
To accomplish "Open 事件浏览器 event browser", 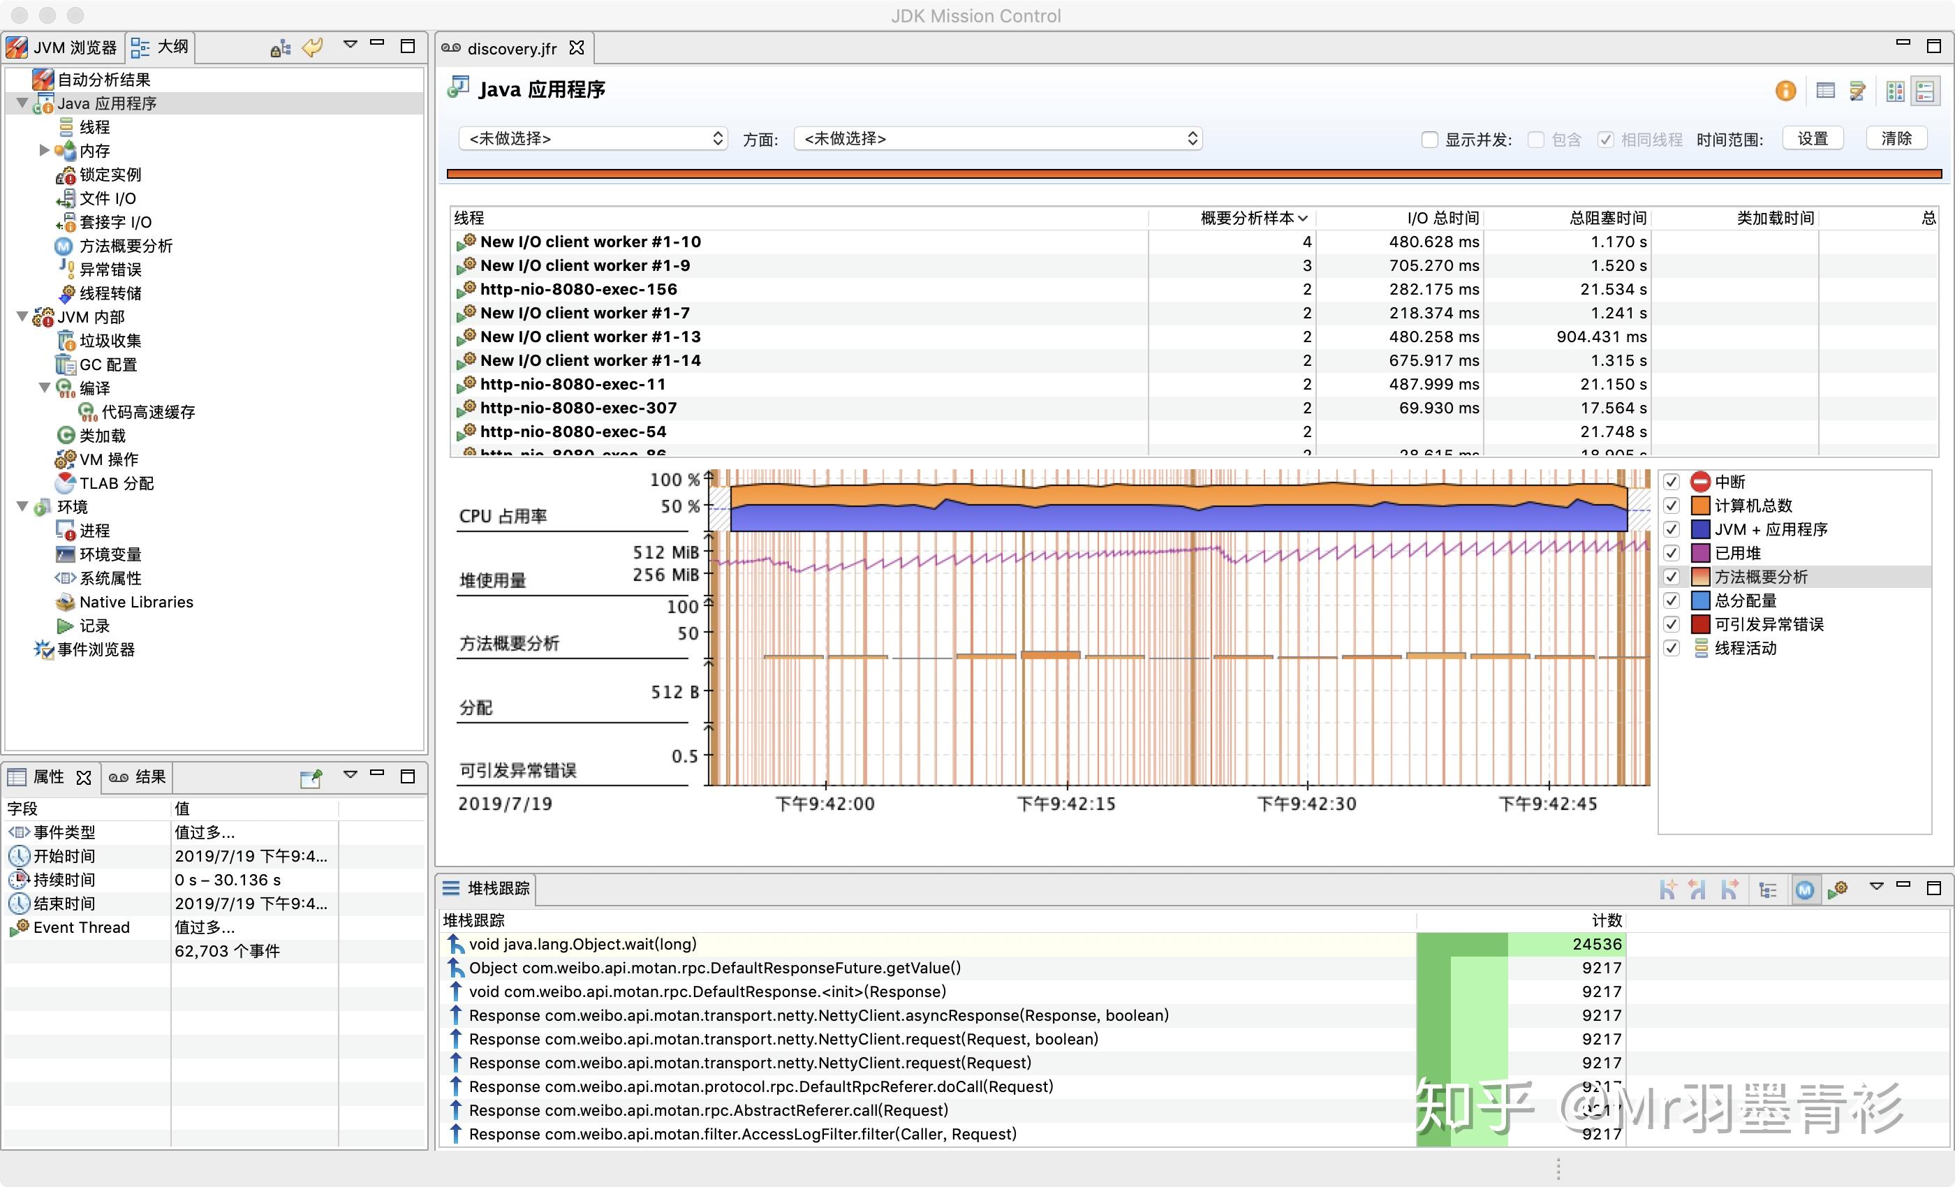I will click(x=96, y=650).
